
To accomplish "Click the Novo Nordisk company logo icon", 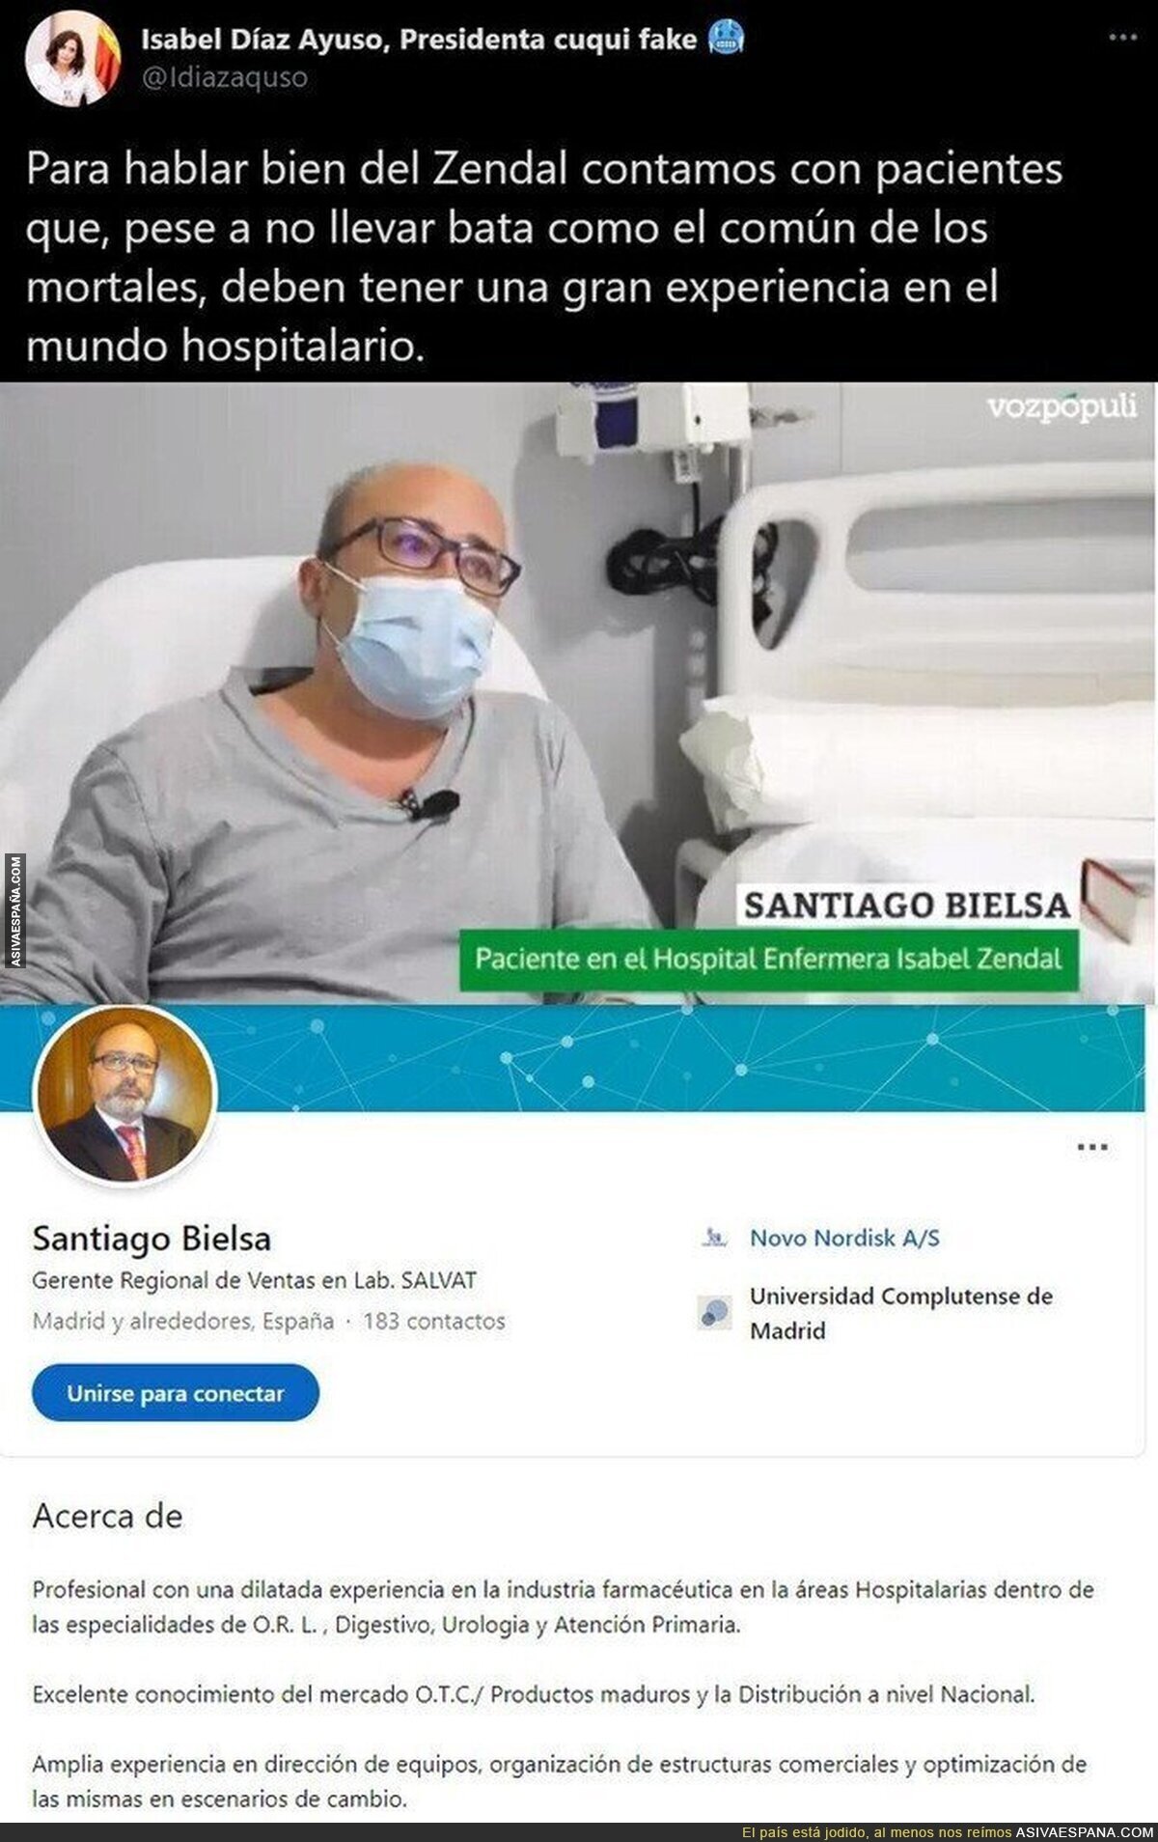I will (714, 1238).
